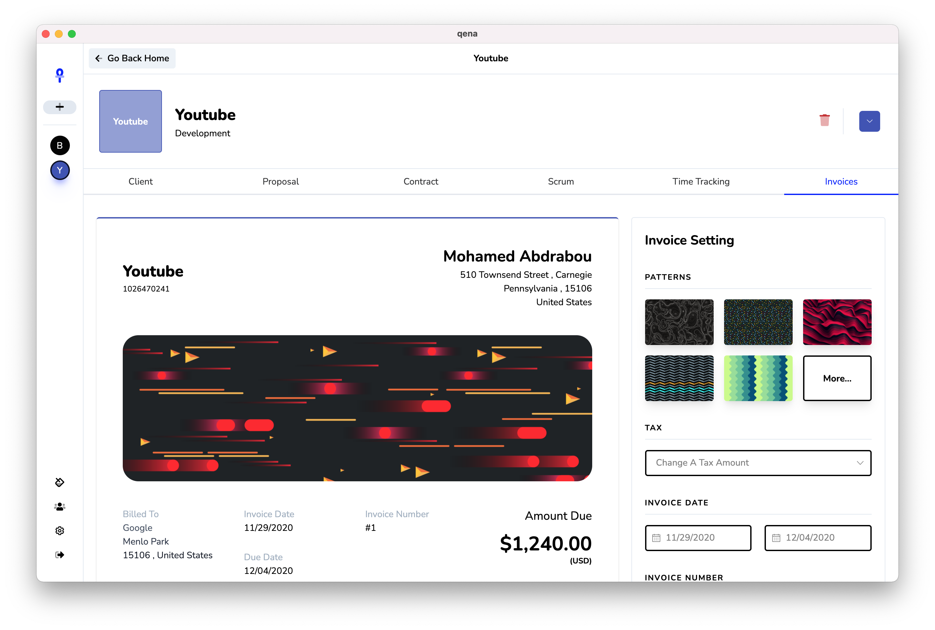Click the paint bucket theme icon
The image size is (935, 630).
click(59, 482)
